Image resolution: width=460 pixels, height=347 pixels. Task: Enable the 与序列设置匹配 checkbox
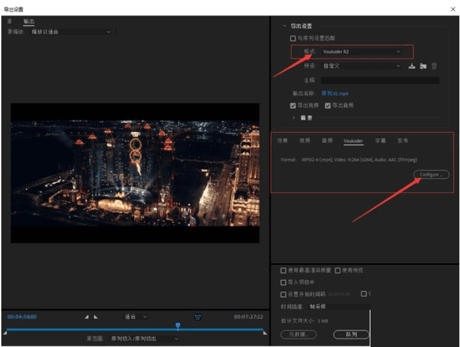[293, 38]
